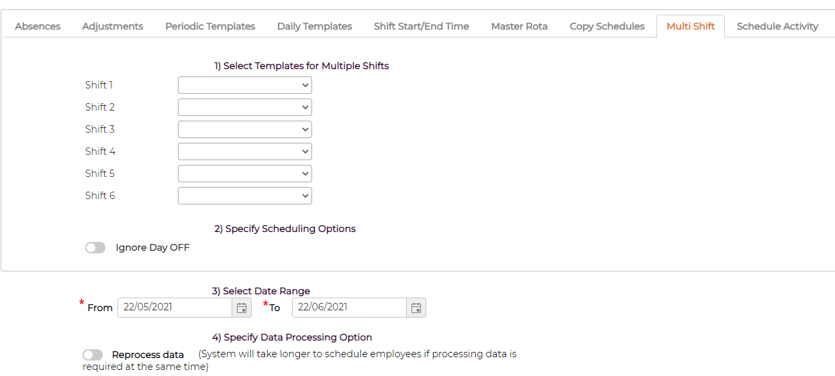Open the Schedule Activity tab
This screenshot has height=376, width=835.
pos(777,26)
